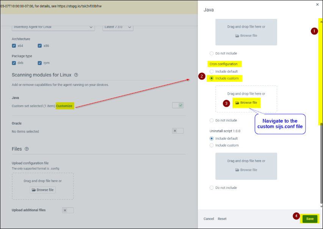
Task: Click Reset in Java panel
Action: pos(222,219)
